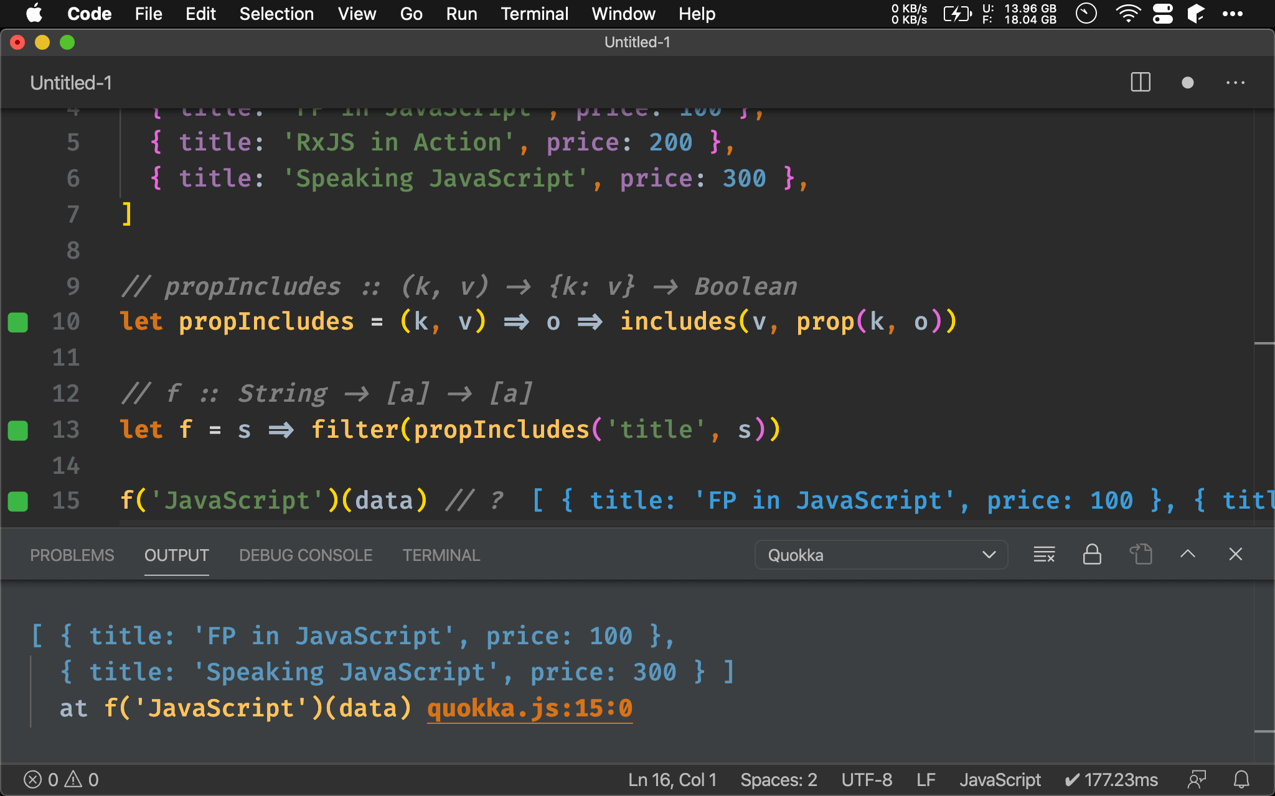The image size is (1275, 796).
Task: Click Ln 16, Col 1 indicator
Action: click(x=672, y=780)
